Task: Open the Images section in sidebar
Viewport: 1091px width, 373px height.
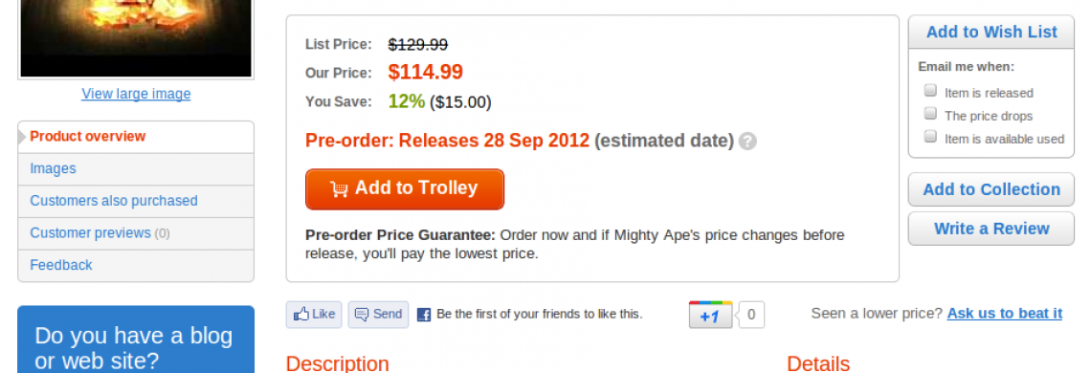Action: (136, 169)
